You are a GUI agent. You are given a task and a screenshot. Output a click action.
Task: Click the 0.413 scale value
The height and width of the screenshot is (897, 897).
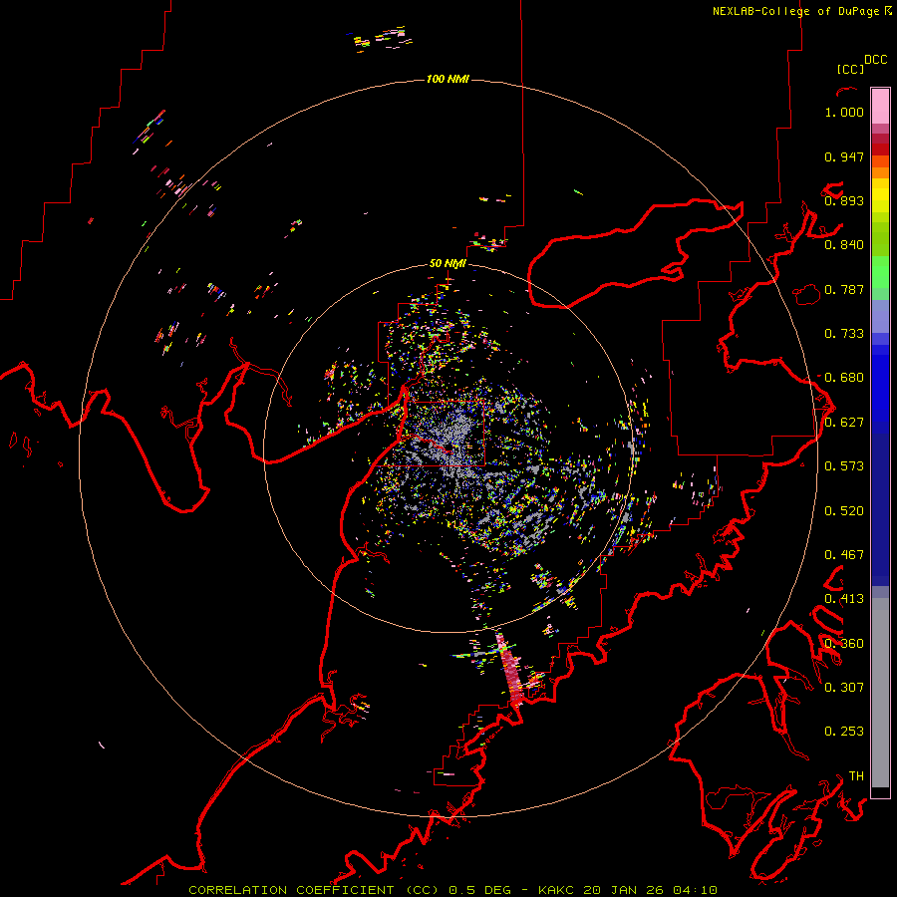tap(844, 599)
